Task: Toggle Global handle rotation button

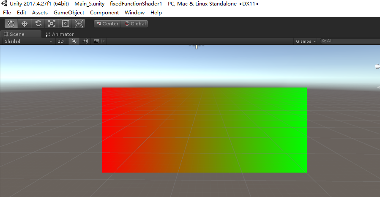Action: point(134,24)
